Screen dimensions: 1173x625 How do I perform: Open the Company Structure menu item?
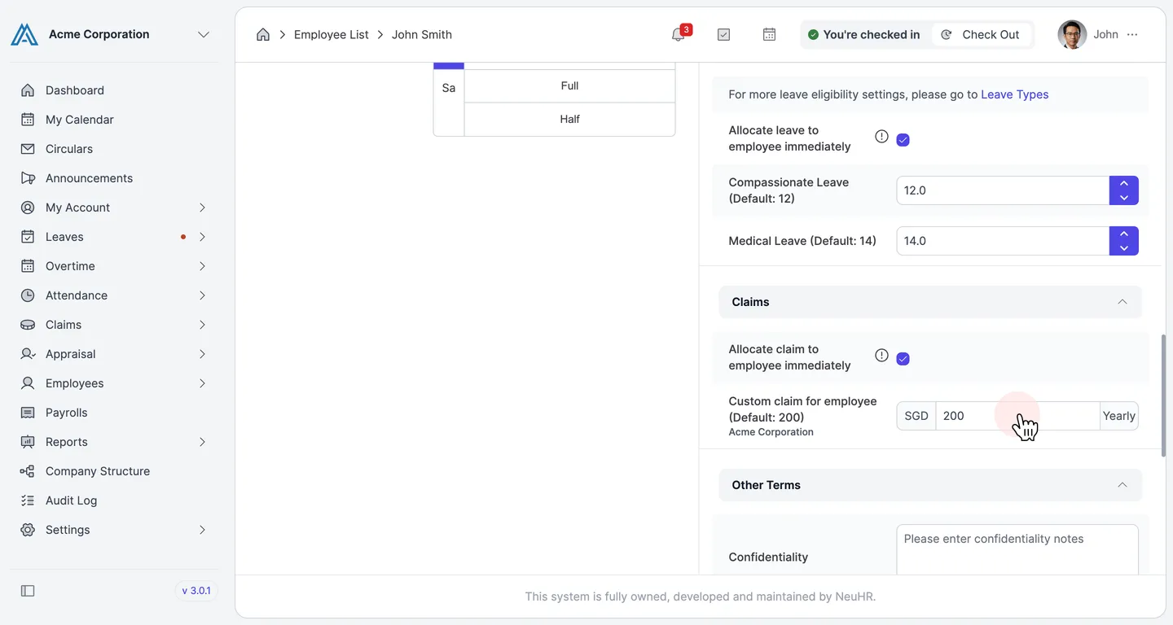98,471
